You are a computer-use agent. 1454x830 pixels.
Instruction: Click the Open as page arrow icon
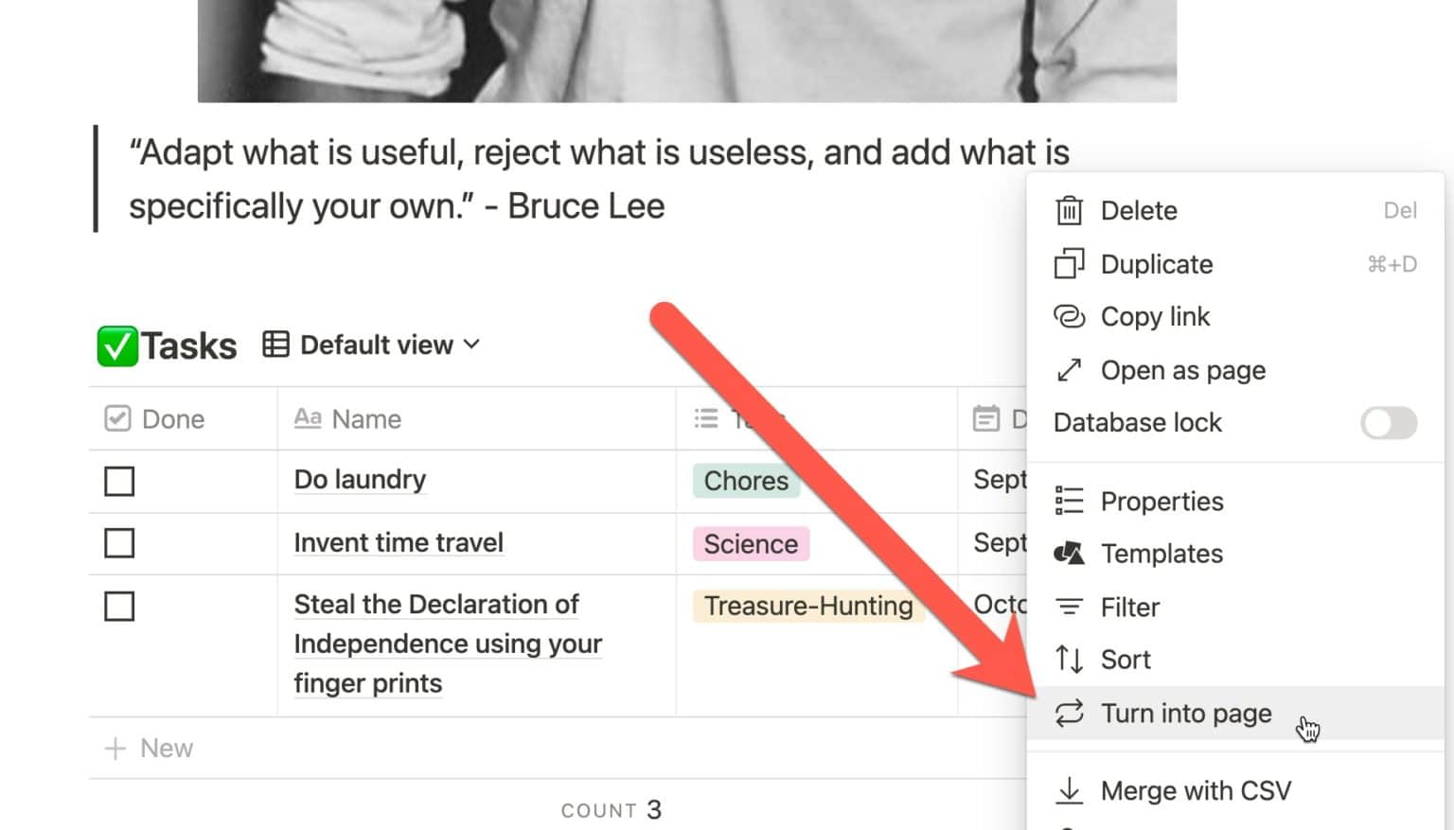tap(1070, 370)
